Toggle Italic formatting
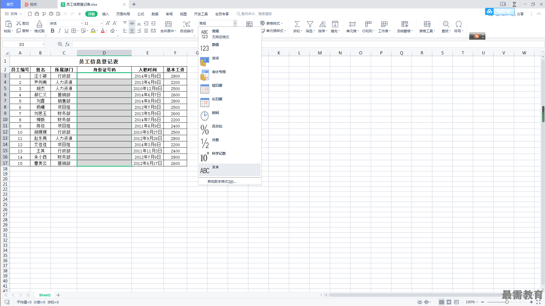 click(x=59, y=31)
